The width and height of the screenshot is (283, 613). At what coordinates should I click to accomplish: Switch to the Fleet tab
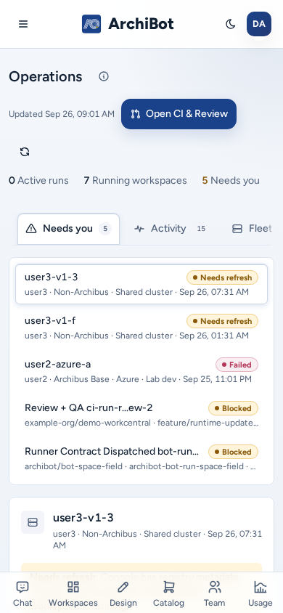(253, 229)
